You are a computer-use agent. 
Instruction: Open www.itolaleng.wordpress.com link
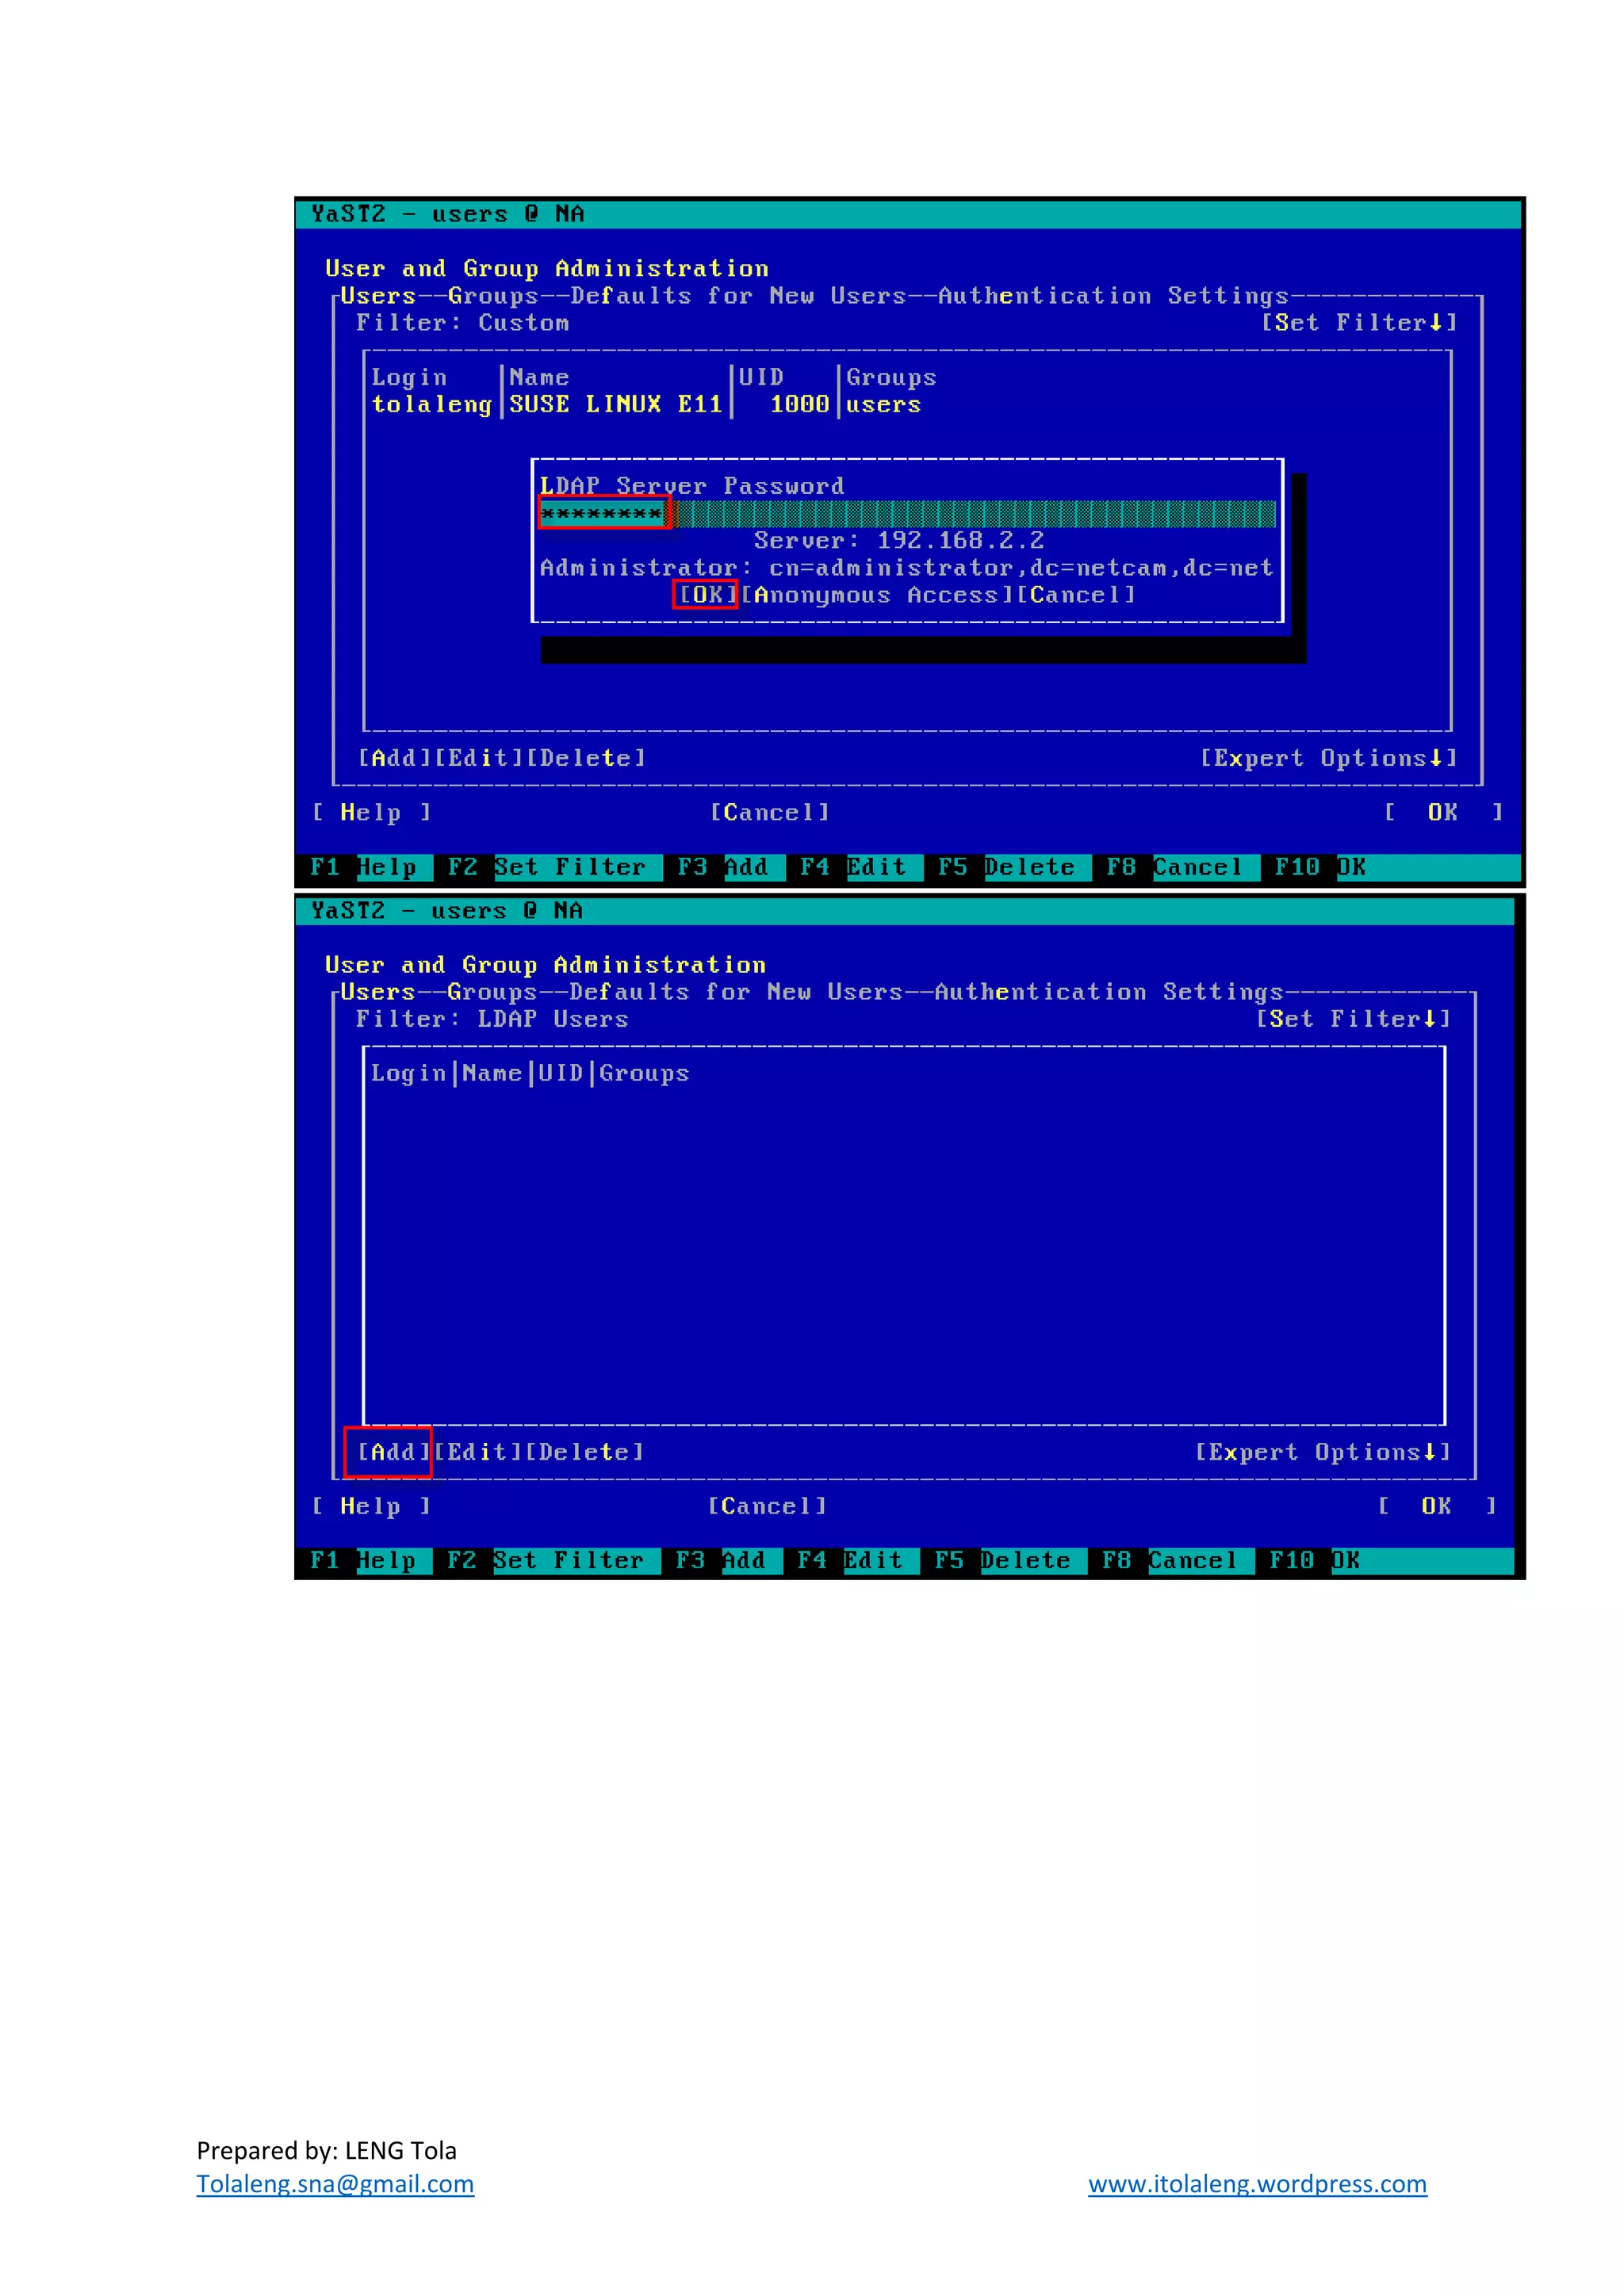point(1256,2183)
